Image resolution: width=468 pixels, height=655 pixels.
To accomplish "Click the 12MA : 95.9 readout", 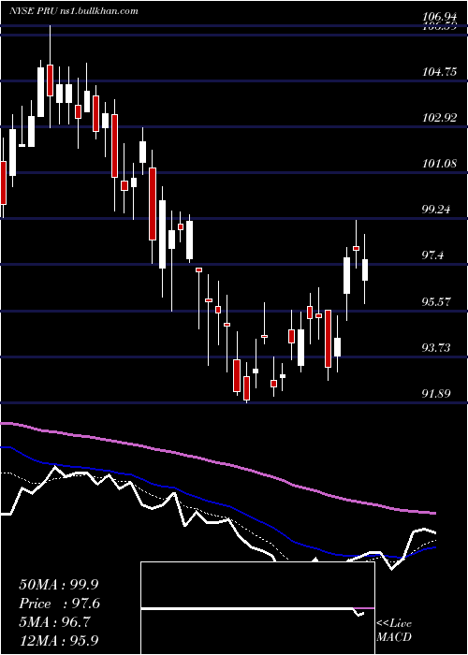I will coord(59,640).
